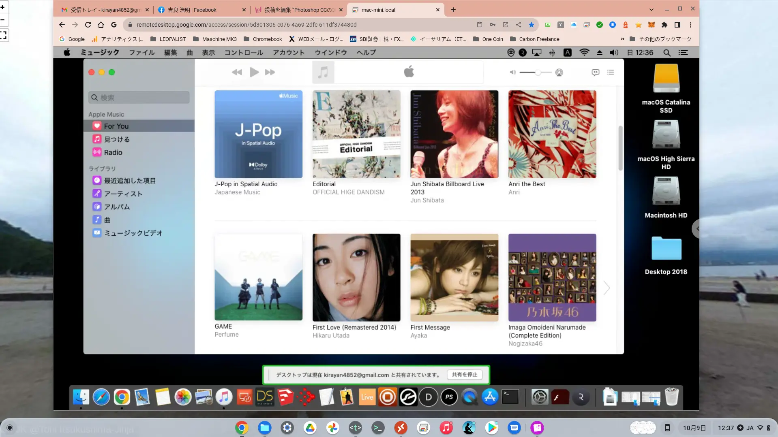Open App Store from the Mac dock

coord(490,397)
